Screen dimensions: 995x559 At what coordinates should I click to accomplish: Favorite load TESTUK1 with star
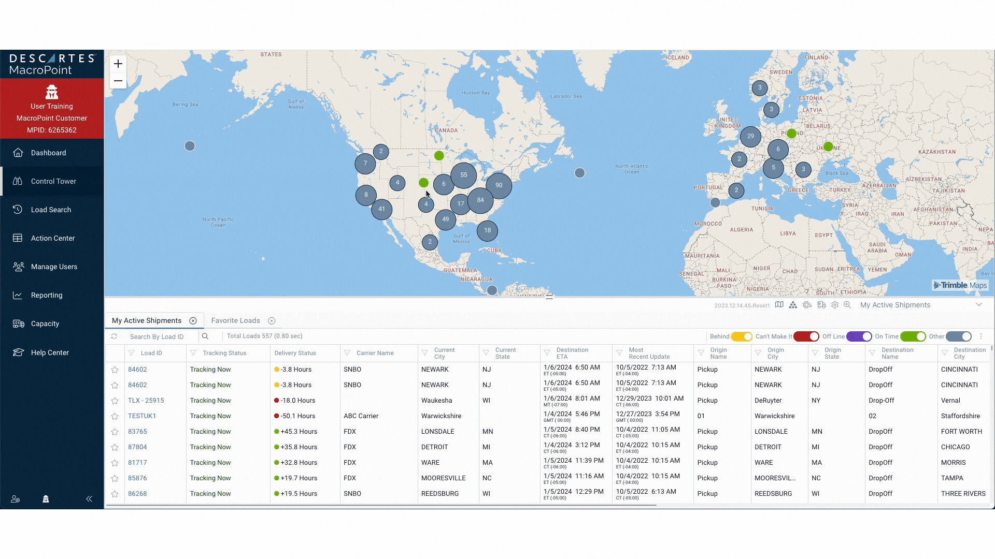pyautogui.click(x=115, y=416)
